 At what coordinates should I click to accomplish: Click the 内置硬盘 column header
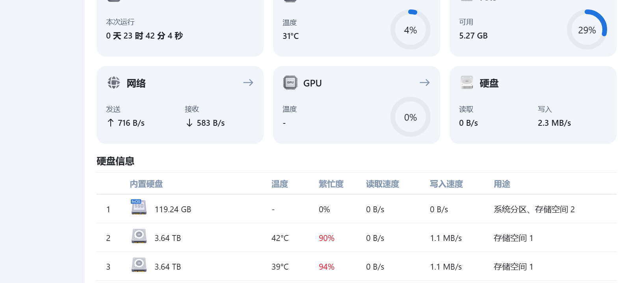(146, 184)
